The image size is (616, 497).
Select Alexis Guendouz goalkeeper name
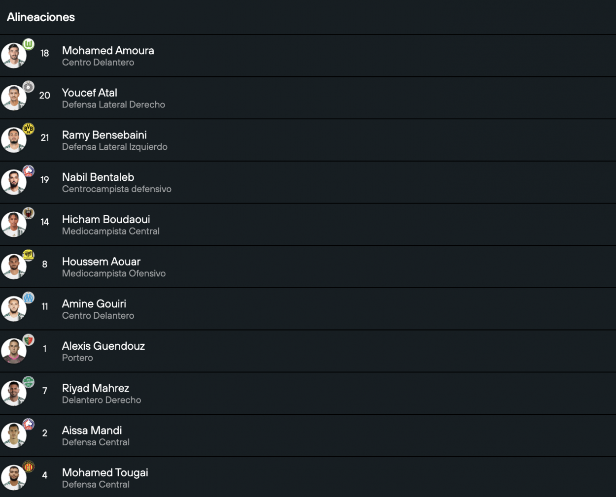pyautogui.click(x=103, y=346)
